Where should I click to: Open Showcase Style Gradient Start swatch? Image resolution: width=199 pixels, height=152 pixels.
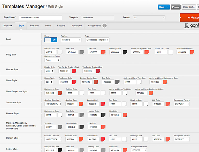[x=81, y=104]
